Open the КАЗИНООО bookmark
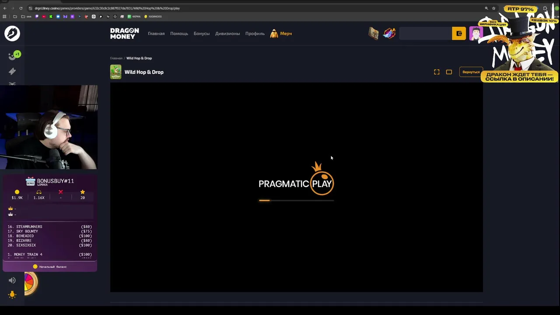This screenshot has height=315, width=560. [153, 17]
